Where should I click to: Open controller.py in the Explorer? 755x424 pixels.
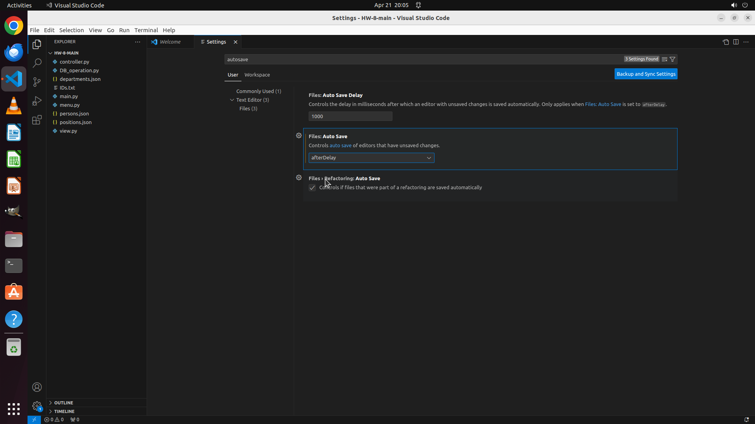click(74, 62)
